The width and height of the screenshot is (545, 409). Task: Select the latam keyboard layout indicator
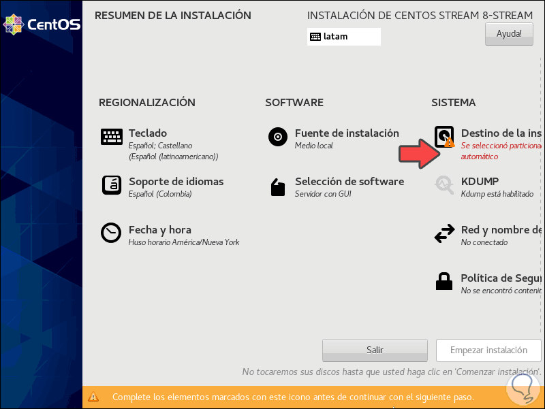(x=344, y=37)
